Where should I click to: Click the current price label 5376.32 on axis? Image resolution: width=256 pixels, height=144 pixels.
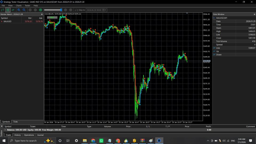click(x=207, y=61)
